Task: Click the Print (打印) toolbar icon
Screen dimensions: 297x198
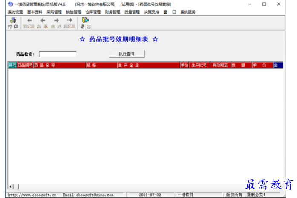Action: point(13,20)
